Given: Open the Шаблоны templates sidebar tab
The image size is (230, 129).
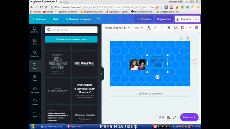Looking at the screenshot, I should pyautogui.click(x=35, y=29).
